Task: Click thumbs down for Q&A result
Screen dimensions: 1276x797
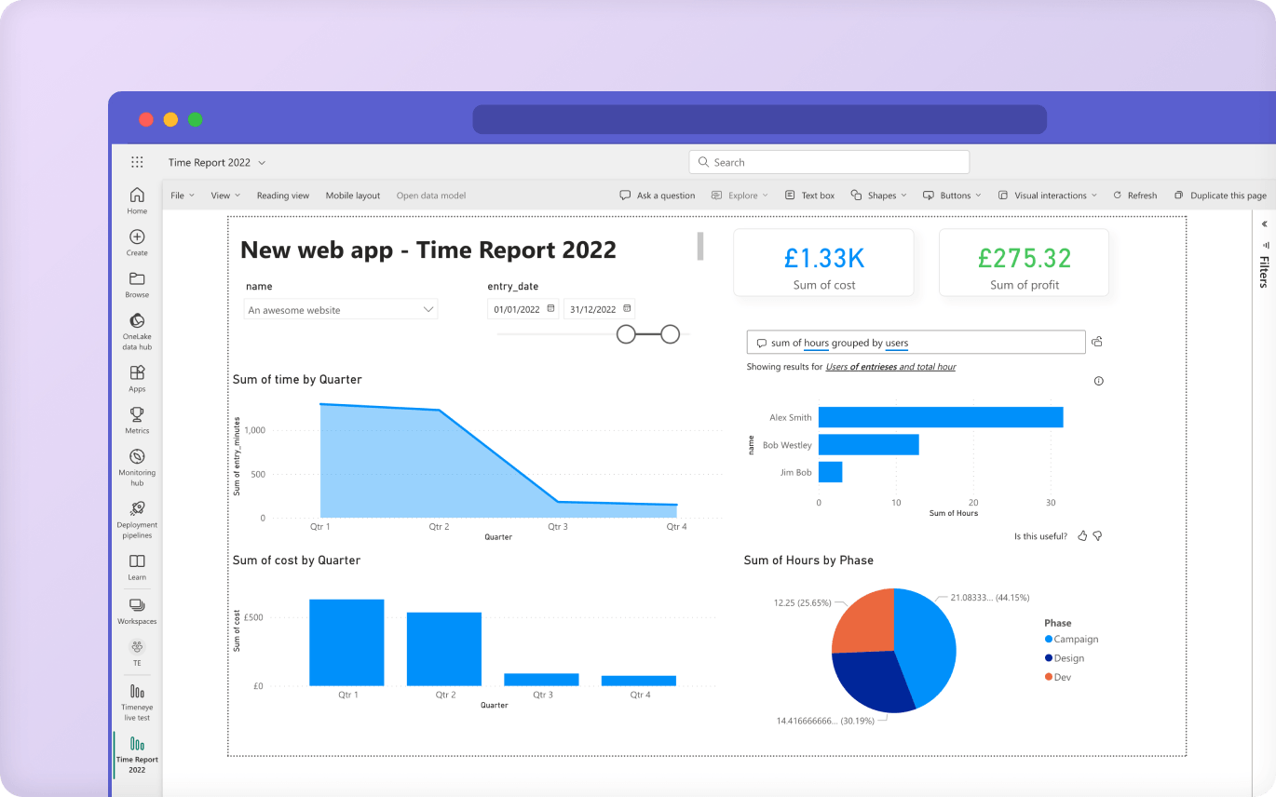Action: point(1097,536)
